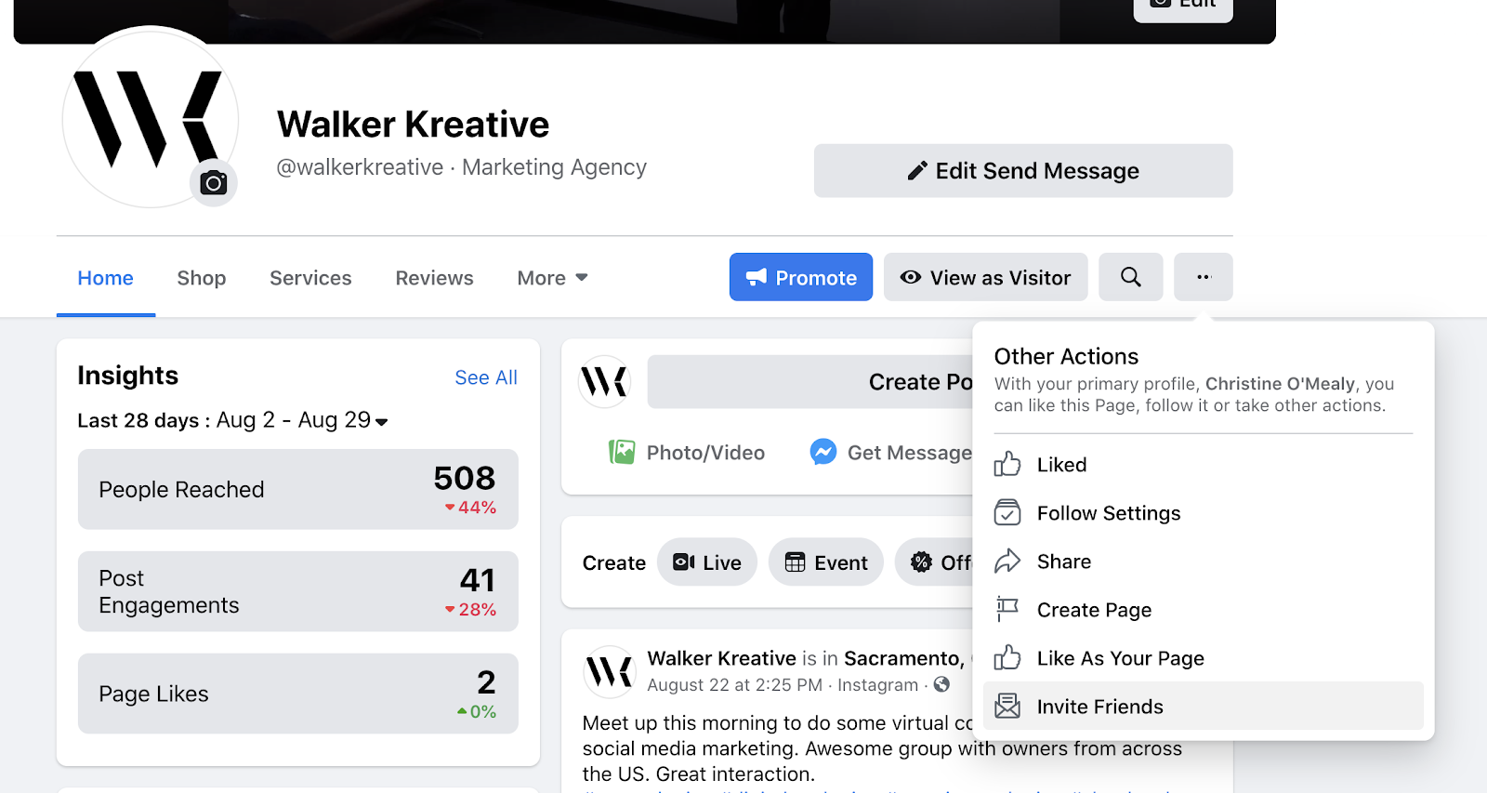Click the Invite Friends envelope icon
The width and height of the screenshot is (1487, 793).
pos(1007,707)
